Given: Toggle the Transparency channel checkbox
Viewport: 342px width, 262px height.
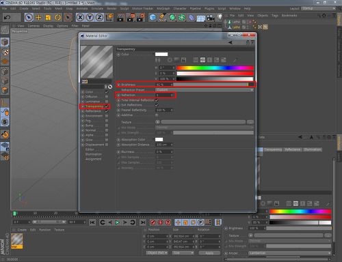Looking at the screenshot, I should (107, 106).
